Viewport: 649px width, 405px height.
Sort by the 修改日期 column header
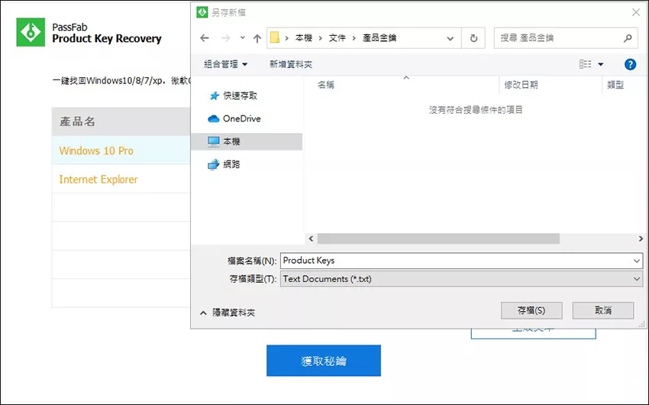[521, 85]
